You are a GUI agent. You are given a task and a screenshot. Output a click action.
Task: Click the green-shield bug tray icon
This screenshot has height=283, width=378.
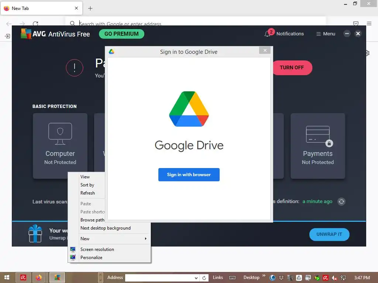[x=316, y=278]
